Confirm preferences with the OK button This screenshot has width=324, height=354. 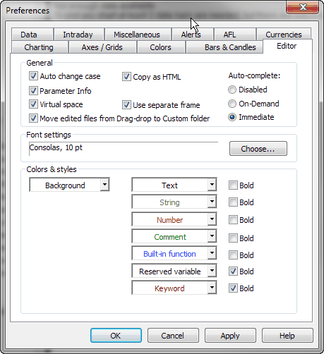[x=116, y=336]
